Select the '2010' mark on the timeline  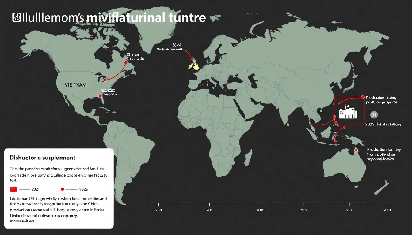click(387, 210)
